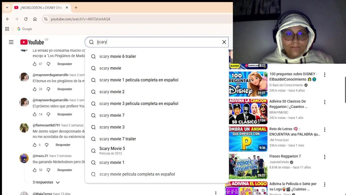
Task: Select suggestion 'scary movie 6 trailer'
Action: (x=157, y=56)
